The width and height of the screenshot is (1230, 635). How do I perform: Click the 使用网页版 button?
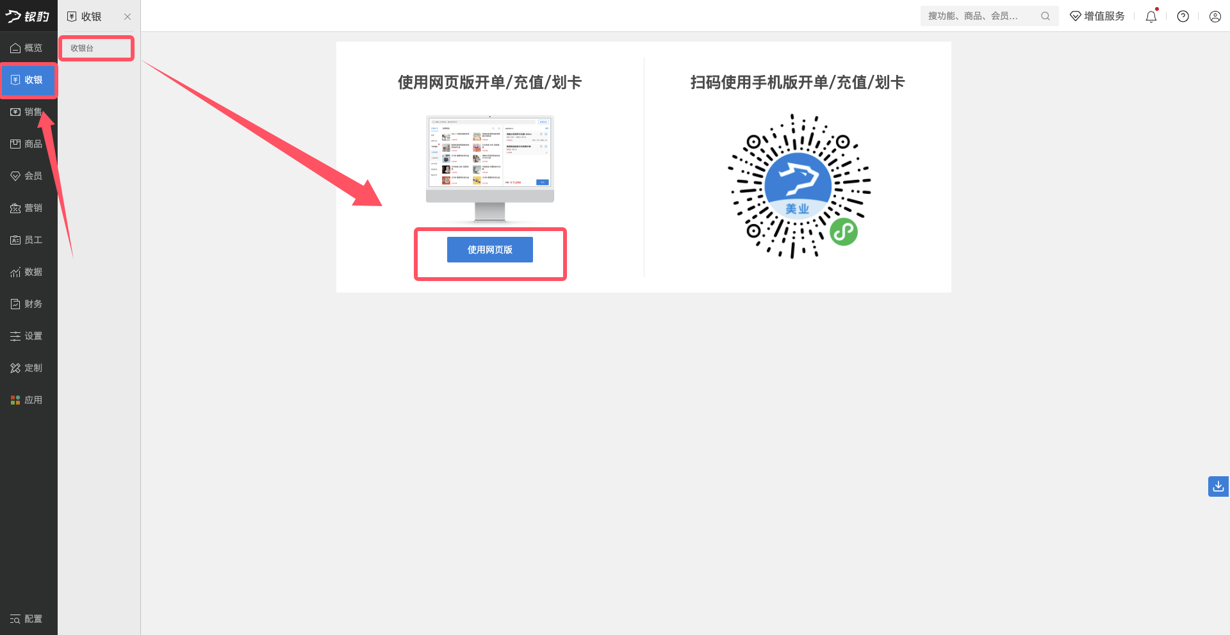(490, 250)
